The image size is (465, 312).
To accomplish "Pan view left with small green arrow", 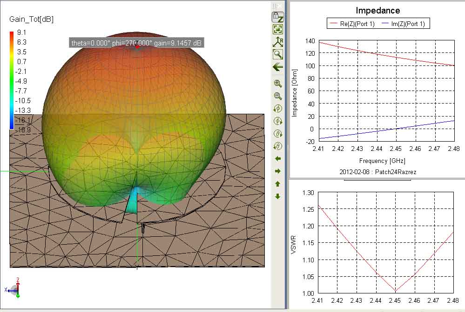I will pyautogui.click(x=278, y=159).
